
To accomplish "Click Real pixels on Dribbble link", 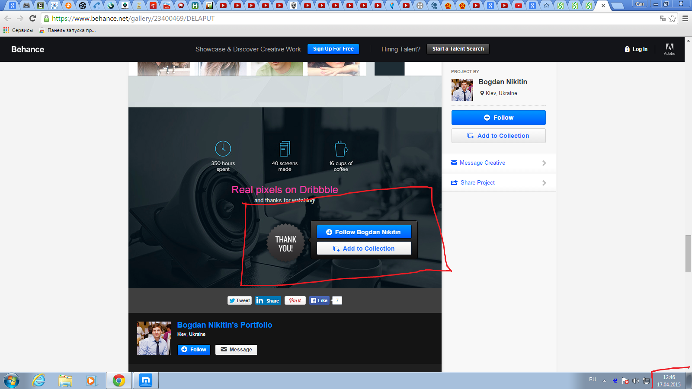I will [x=285, y=190].
